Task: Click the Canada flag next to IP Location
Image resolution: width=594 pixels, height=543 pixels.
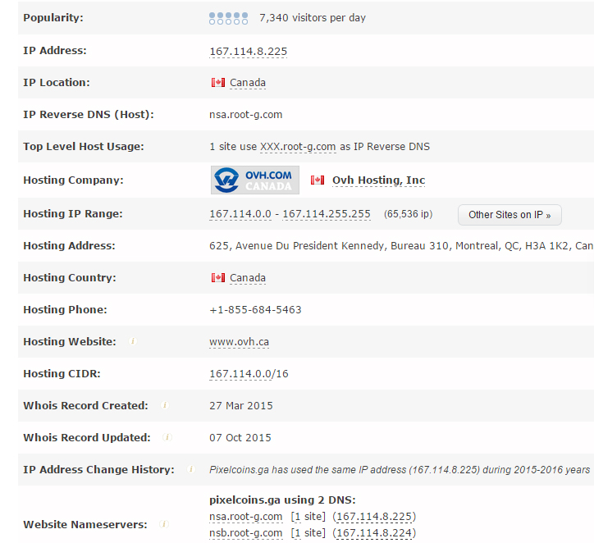Action: [217, 82]
